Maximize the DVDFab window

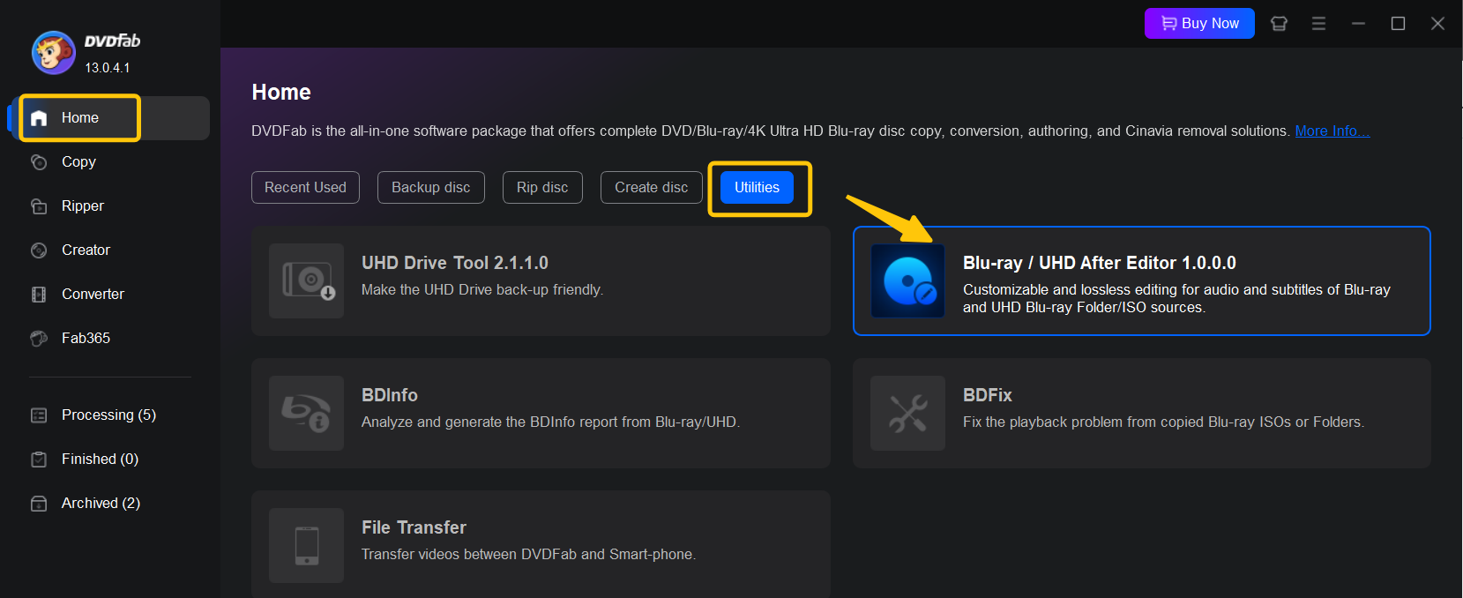coord(1398,24)
